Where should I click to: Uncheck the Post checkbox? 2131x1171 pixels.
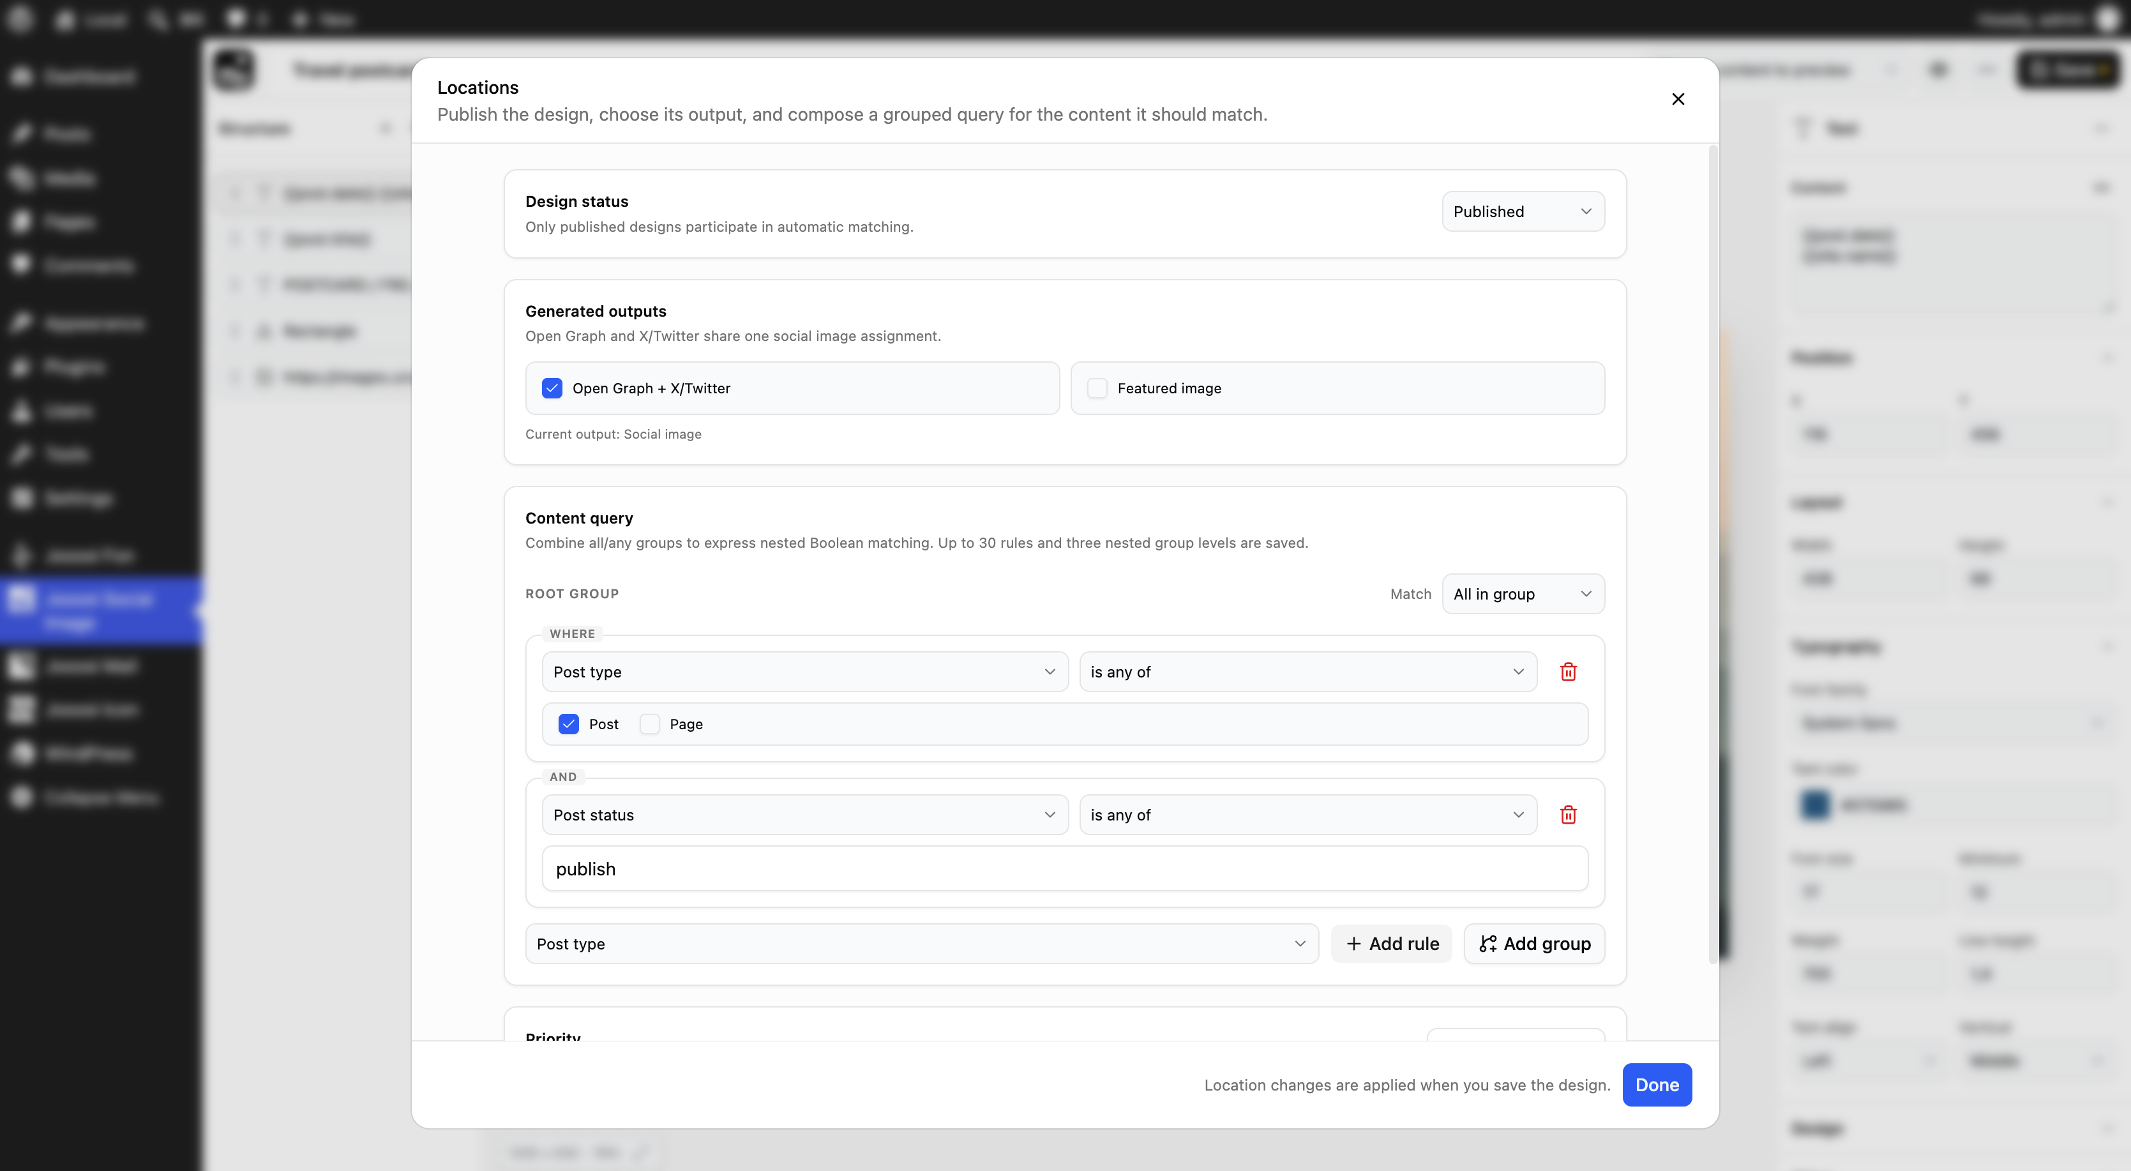[x=568, y=723]
